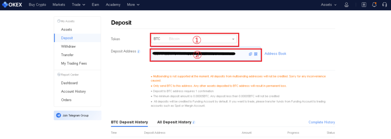
Task: Open the Complete History link
Action: (x=322, y=122)
